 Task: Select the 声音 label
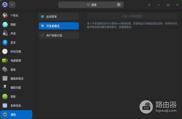13,34
